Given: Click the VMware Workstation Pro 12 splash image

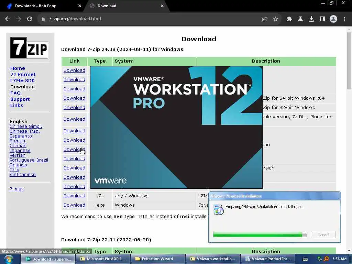Looking at the screenshot, I should pyautogui.click(x=176, y=127).
